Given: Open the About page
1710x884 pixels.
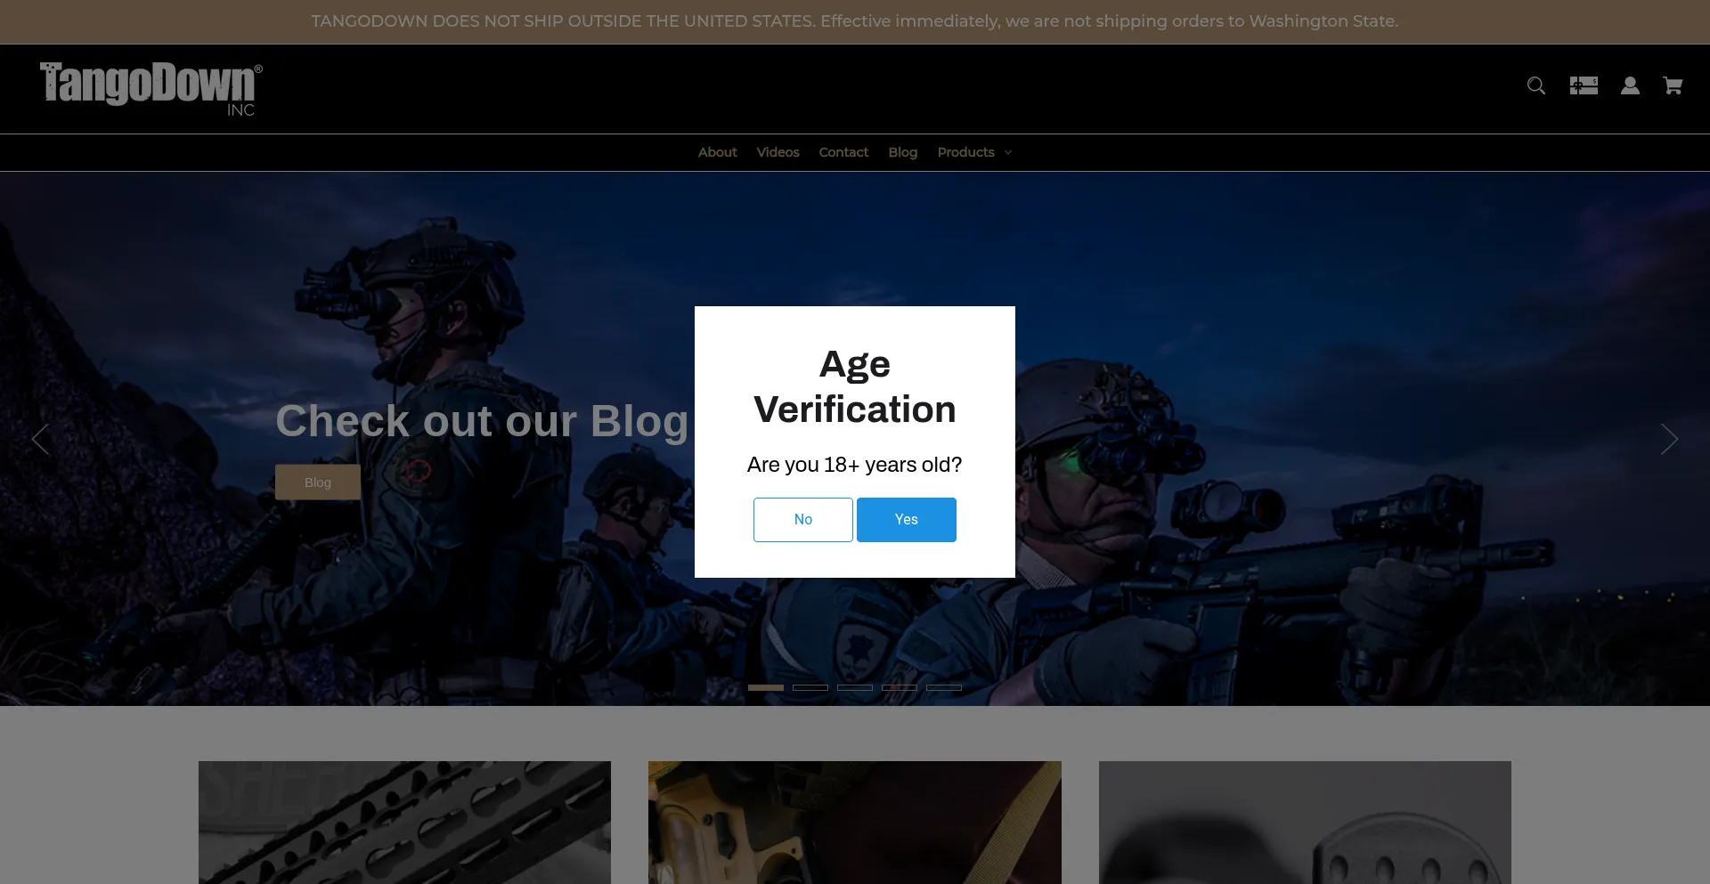Looking at the screenshot, I should tap(717, 152).
